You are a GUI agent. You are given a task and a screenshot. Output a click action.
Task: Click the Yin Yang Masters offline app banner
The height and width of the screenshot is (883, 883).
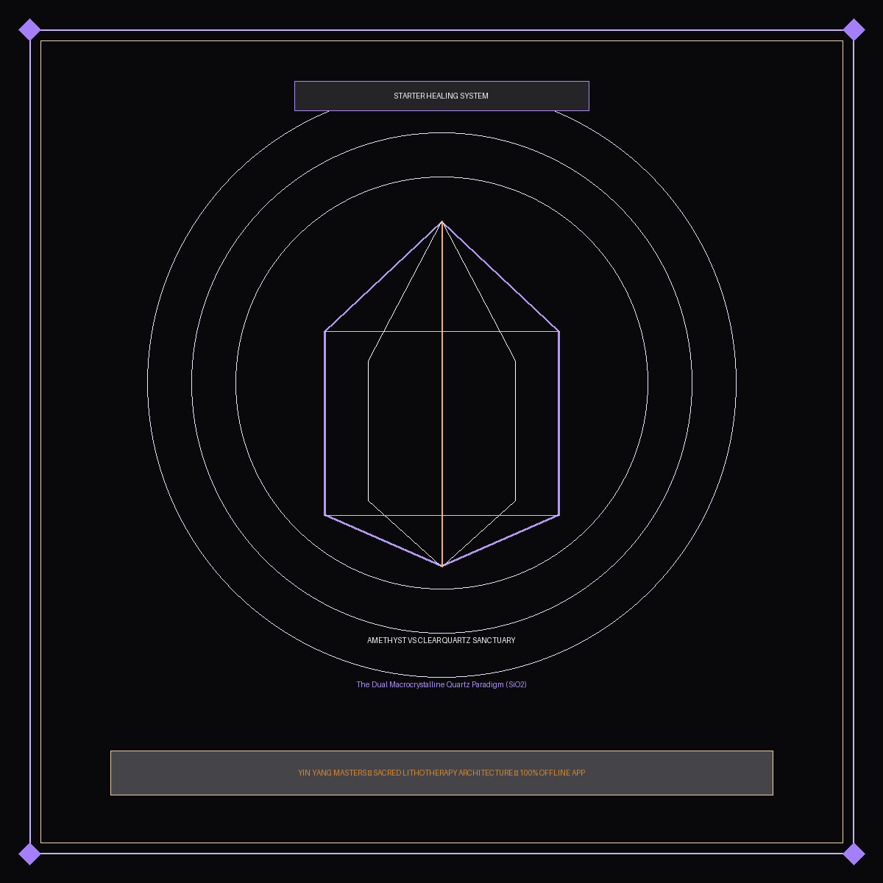(441, 773)
